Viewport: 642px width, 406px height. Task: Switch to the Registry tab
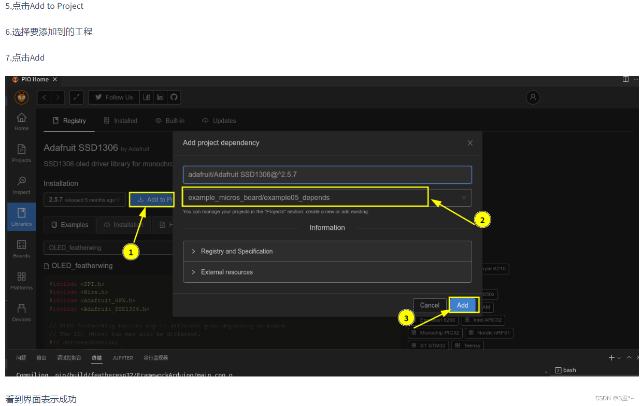coord(69,121)
